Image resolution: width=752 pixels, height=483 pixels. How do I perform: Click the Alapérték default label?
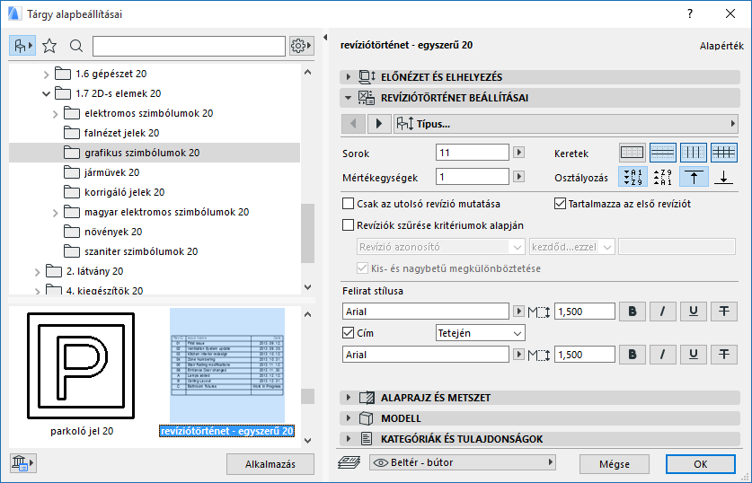click(x=721, y=46)
